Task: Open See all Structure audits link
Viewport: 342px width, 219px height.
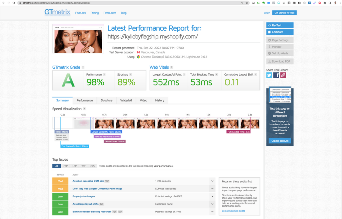Action: tap(233, 211)
